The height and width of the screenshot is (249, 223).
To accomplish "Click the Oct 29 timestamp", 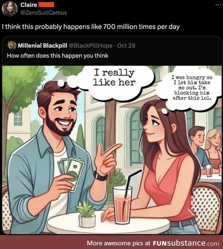I will click(x=126, y=45).
